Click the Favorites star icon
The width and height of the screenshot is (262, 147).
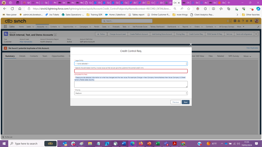[x=228, y=21]
